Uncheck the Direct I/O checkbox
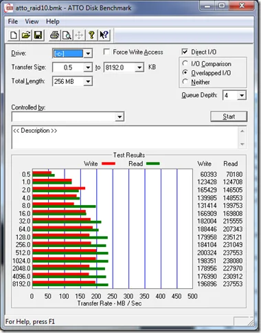The height and width of the screenshot is (333, 261). pos(185,52)
